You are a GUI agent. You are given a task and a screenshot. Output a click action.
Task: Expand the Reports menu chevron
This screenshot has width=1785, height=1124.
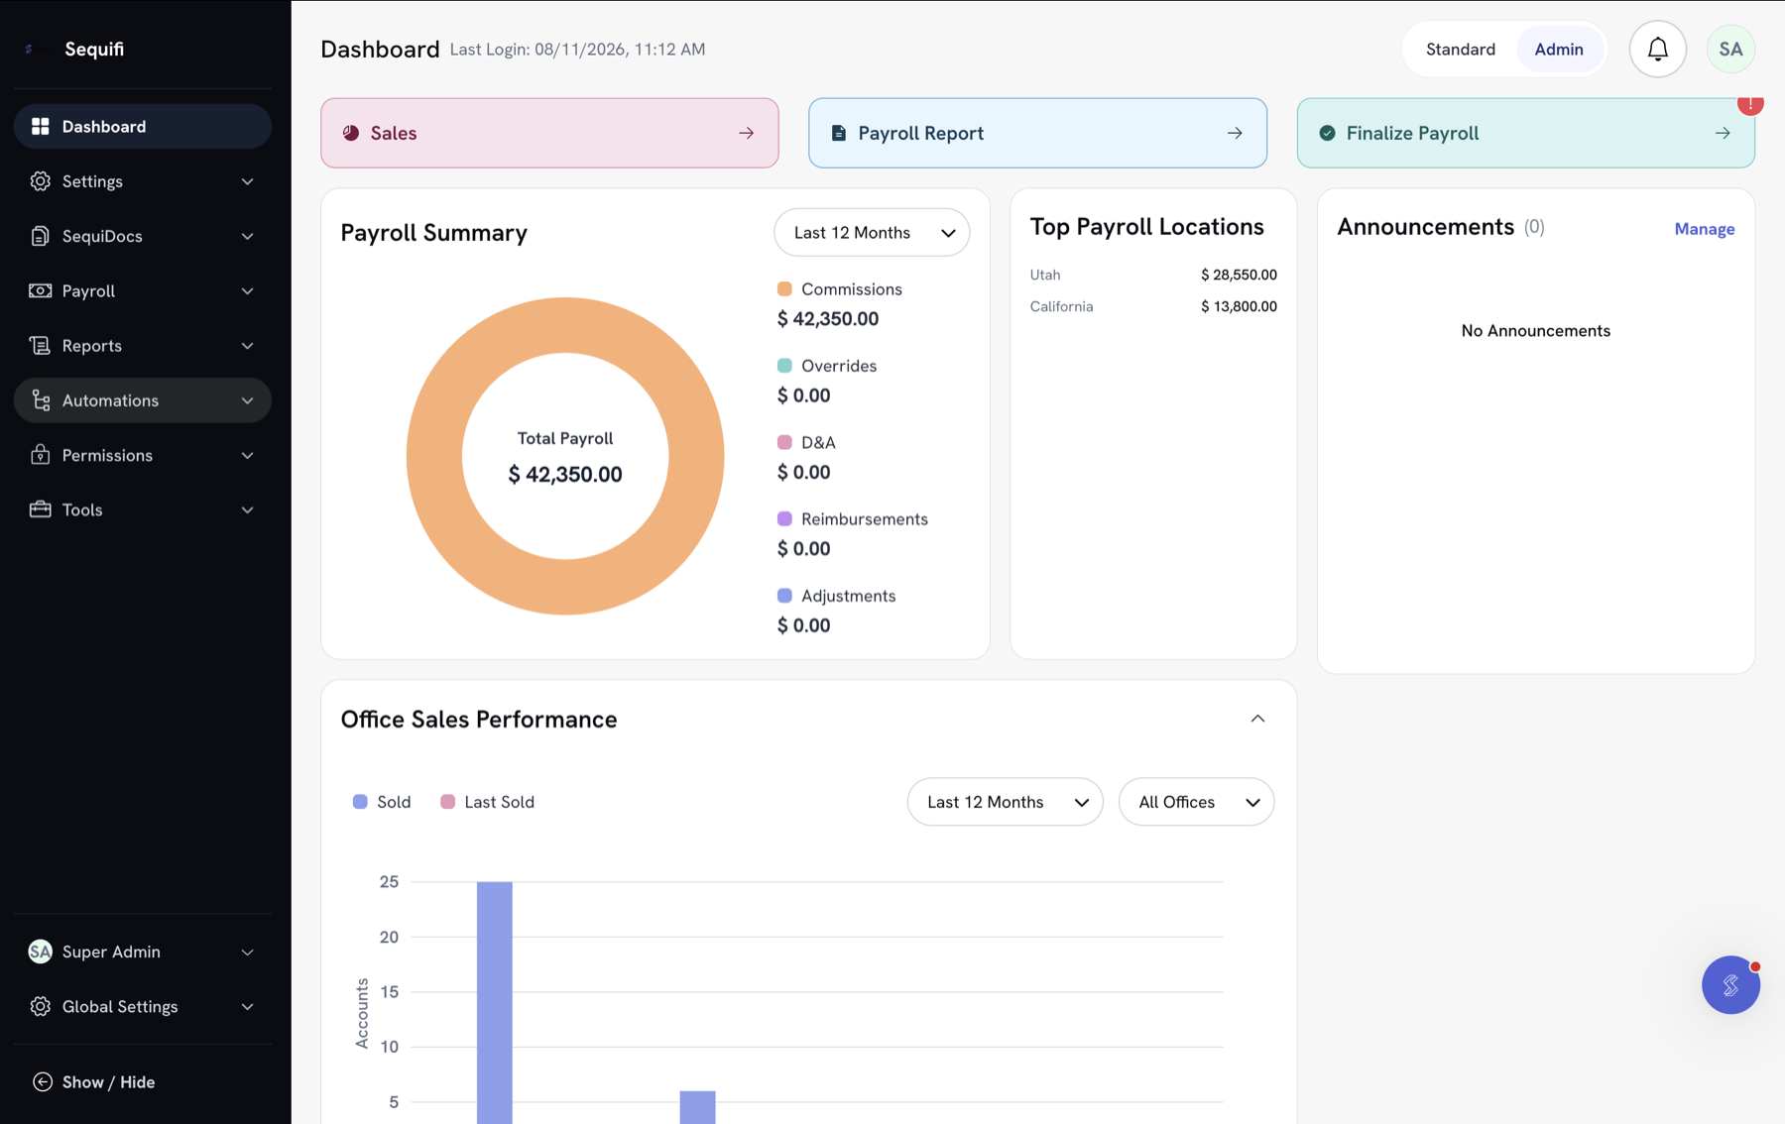247,346
